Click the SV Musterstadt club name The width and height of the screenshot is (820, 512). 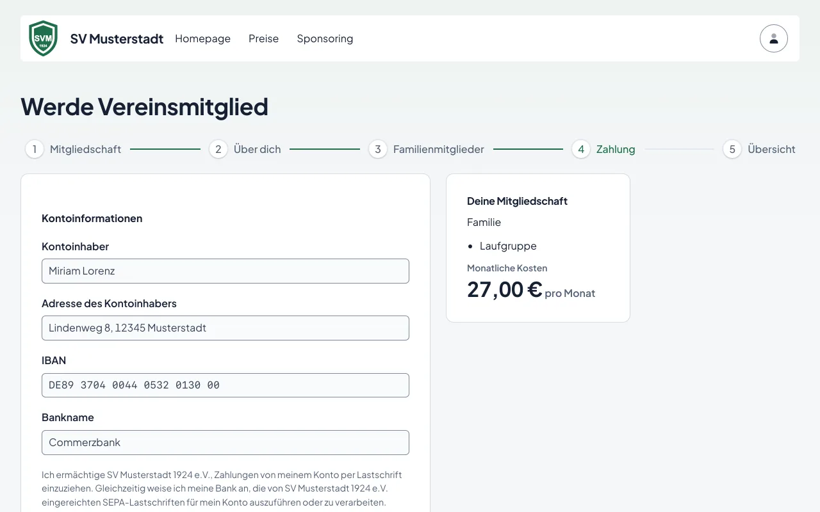(x=117, y=38)
